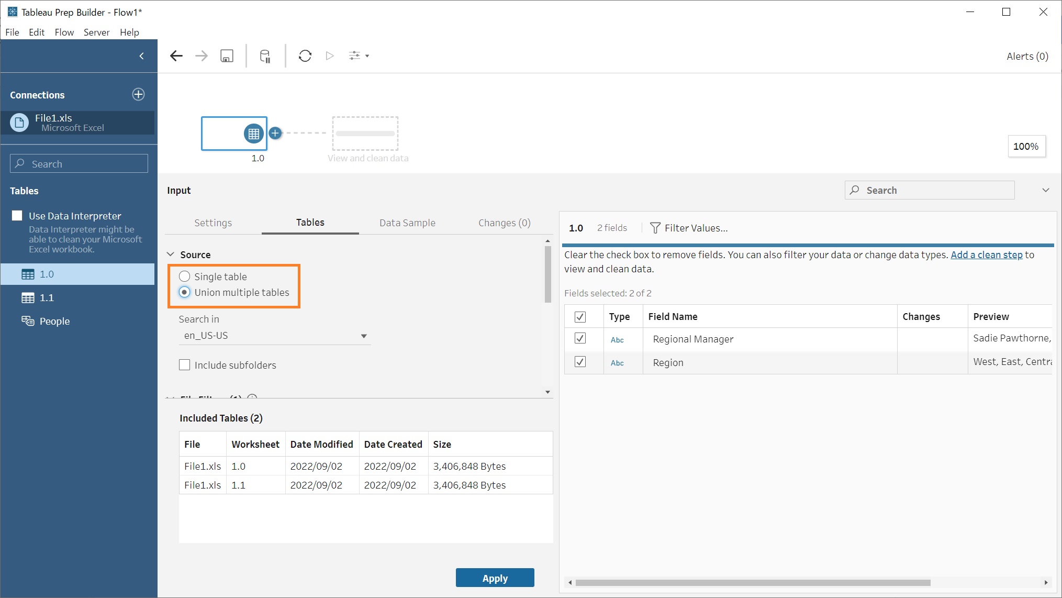1062x598 pixels.
Task: Click the 100% zoom control
Action: (1026, 146)
